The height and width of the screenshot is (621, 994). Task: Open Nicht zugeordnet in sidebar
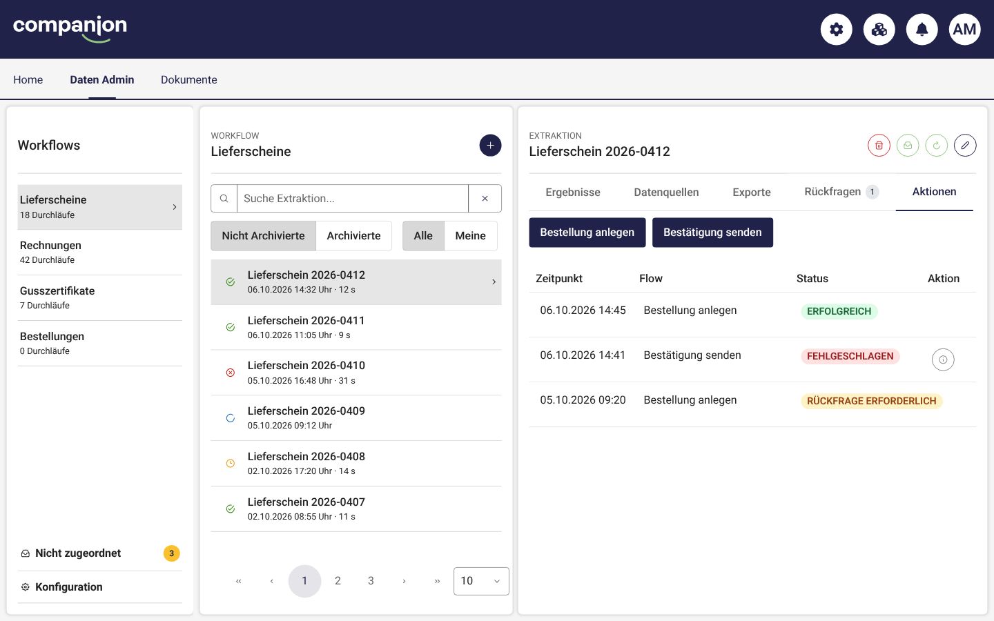click(x=100, y=553)
